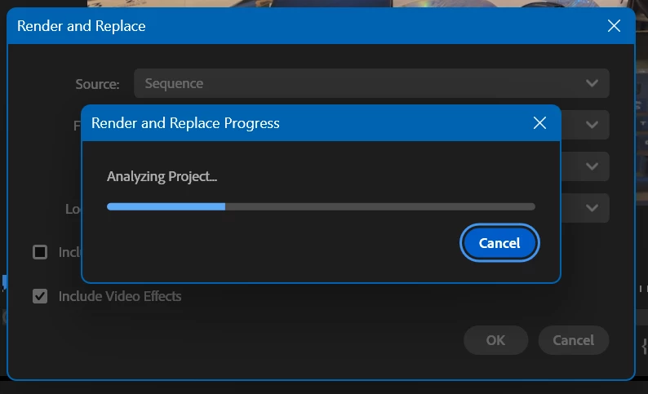The width and height of the screenshot is (648, 394).
Task: Expand the fourth row's dropdown chevron
Action: pos(593,208)
